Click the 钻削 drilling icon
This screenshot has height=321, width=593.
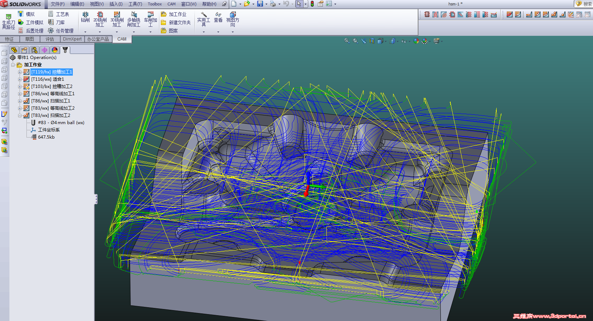pos(85,14)
